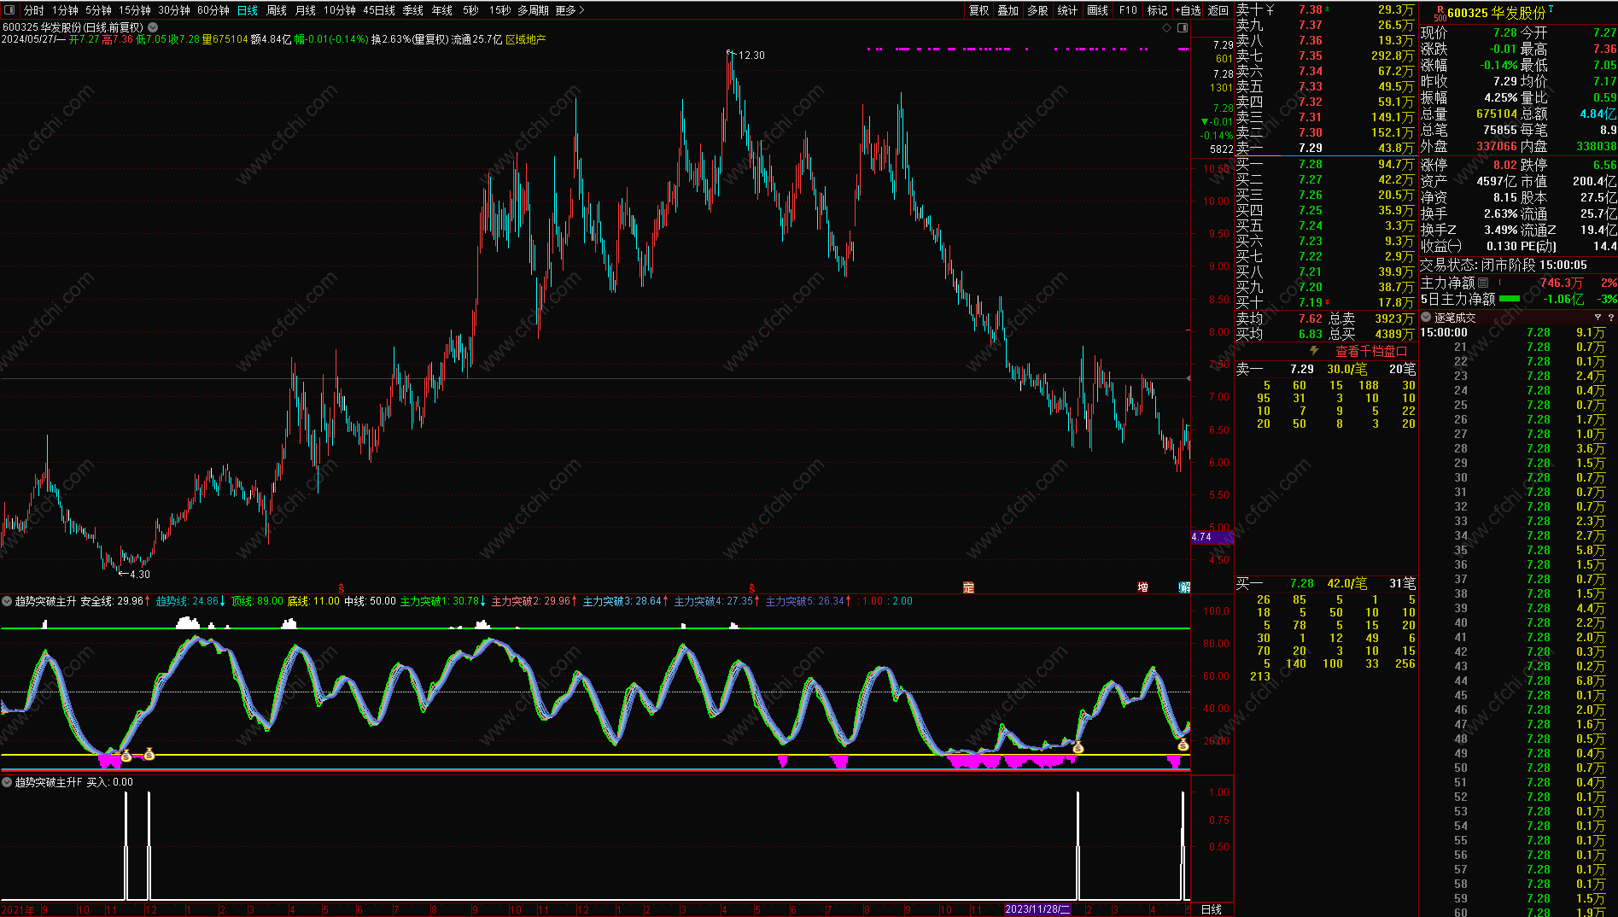Toggle 复权 price adjustment
The width and height of the screenshot is (1618, 917).
point(978,10)
